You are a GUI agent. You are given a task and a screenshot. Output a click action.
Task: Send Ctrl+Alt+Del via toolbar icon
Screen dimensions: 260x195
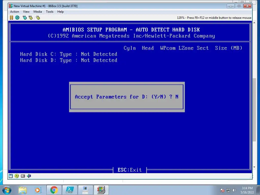[x=25, y=18]
